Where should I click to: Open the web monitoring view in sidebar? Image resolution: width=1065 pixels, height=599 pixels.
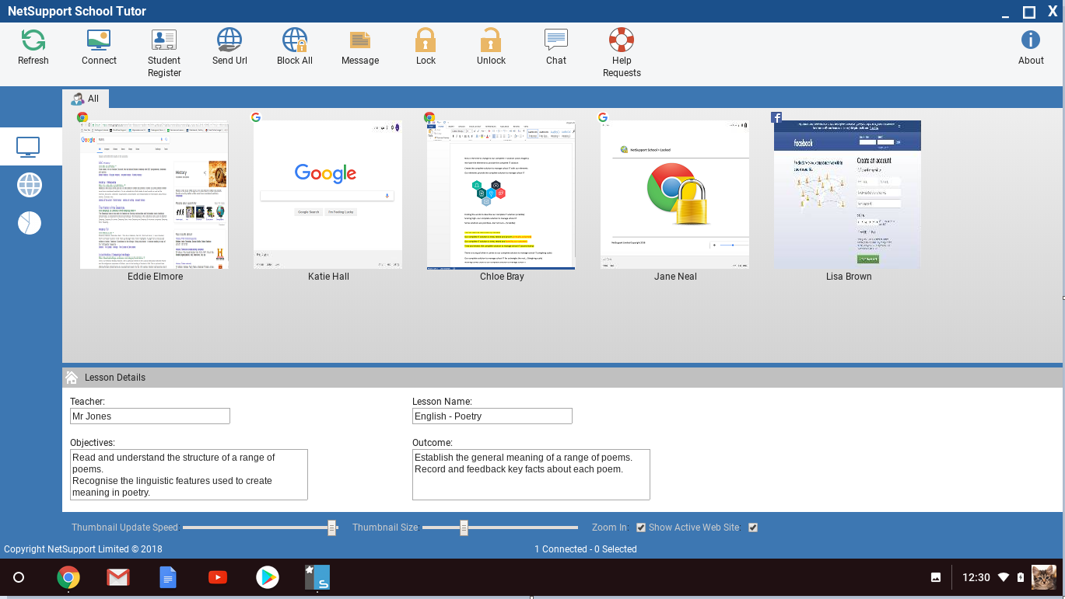tap(28, 185)
